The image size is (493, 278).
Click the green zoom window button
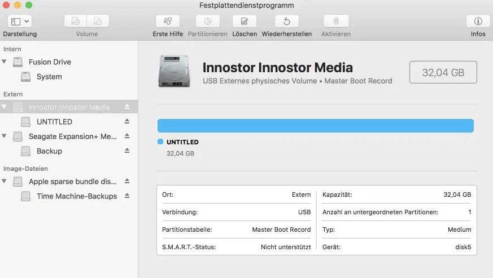point(29,5)
